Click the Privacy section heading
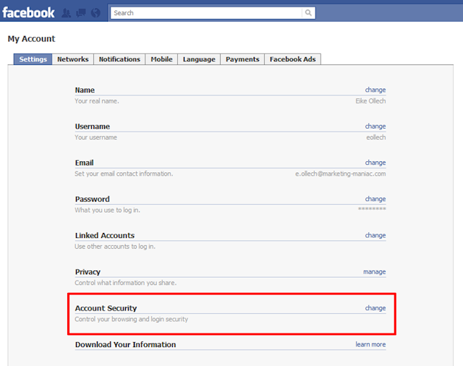Screen dimensions: 463x366 click(x=88, y=272)
